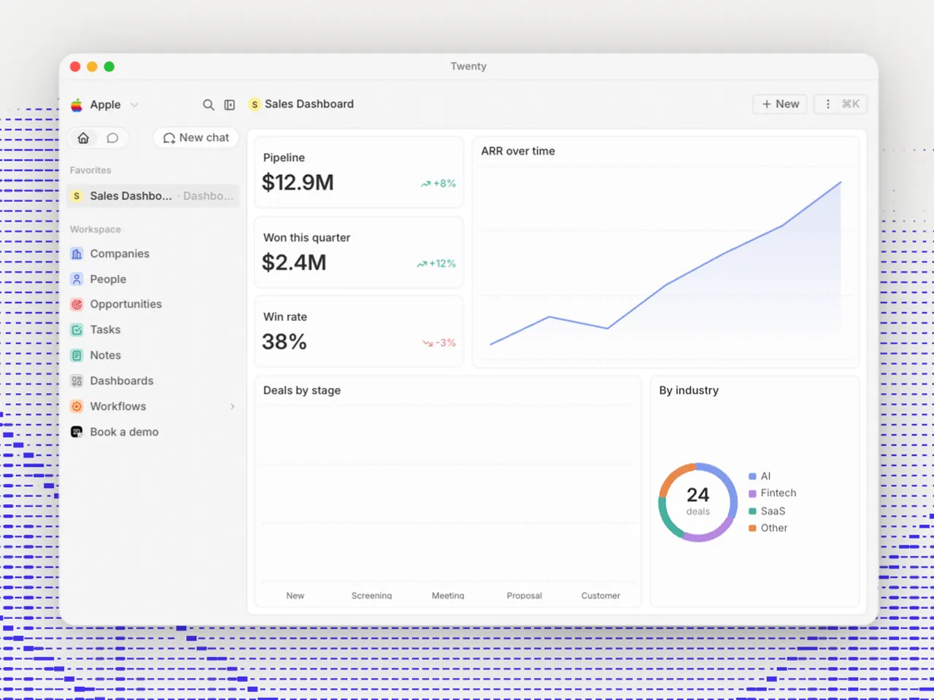
Task: Click the Tasks checkmark icon
Action: (77, 330)
